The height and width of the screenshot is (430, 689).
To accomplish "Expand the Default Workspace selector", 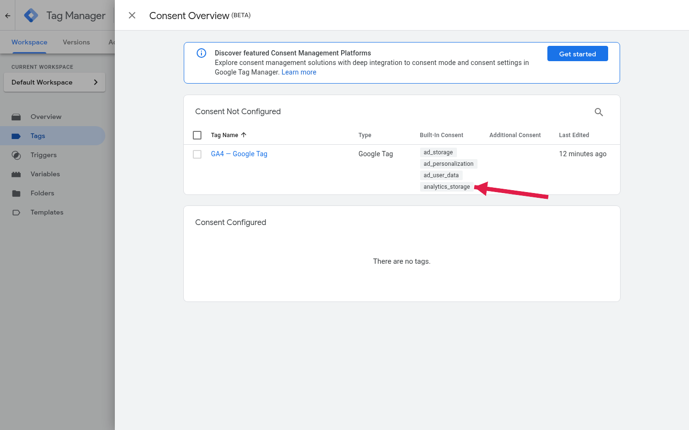I will pyautogui.click(x=55, y=82).
